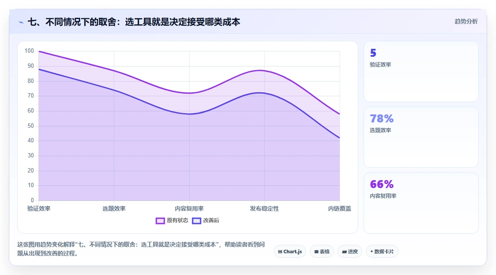
Task: Click the 选题效率 x-axis label
Action: tap(114, 208)
